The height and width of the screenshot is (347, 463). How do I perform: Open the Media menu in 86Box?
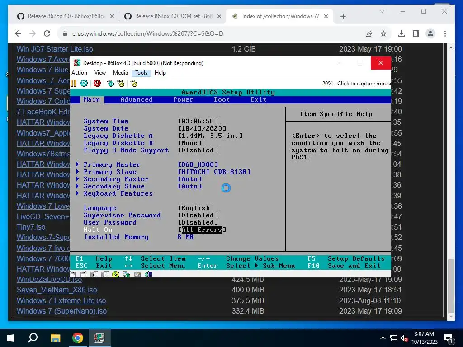pos(120,73)
